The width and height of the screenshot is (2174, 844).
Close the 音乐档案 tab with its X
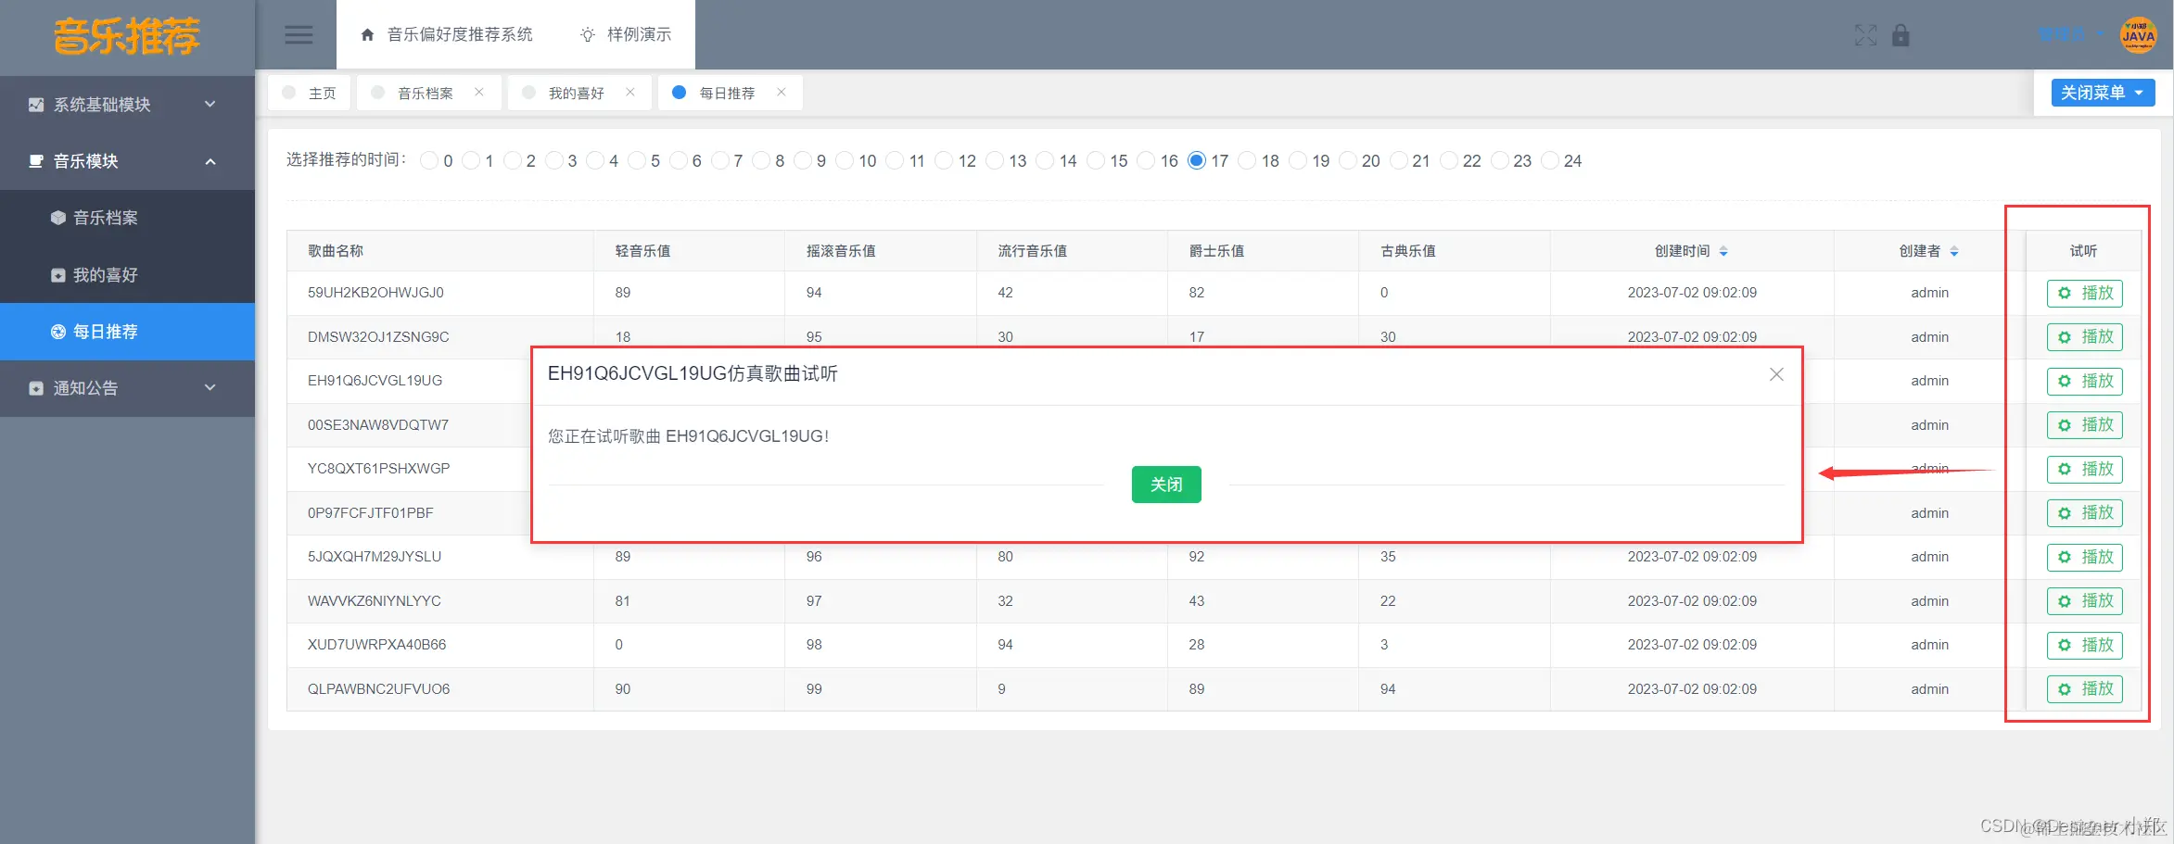coord(479,92)
